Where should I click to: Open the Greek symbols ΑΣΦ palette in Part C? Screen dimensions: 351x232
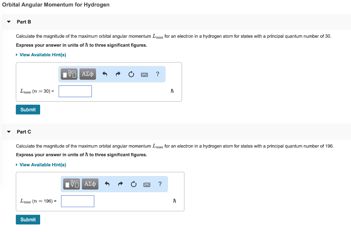[x=90, y=184]
